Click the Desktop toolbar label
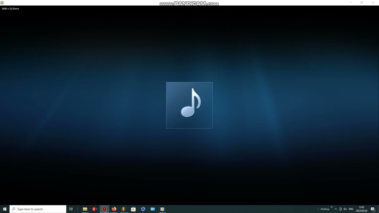Image resolution: width=379 pixels, height=213 pixels. click(325, 209)
